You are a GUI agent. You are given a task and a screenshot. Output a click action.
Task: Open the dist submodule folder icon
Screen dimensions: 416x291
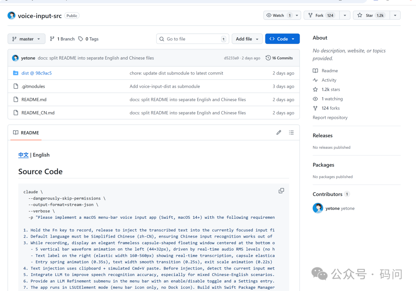[17, 73]
